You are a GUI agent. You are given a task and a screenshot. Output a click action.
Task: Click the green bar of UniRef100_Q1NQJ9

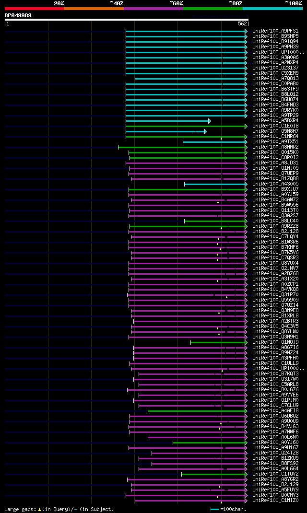click(x=218, y=342)
